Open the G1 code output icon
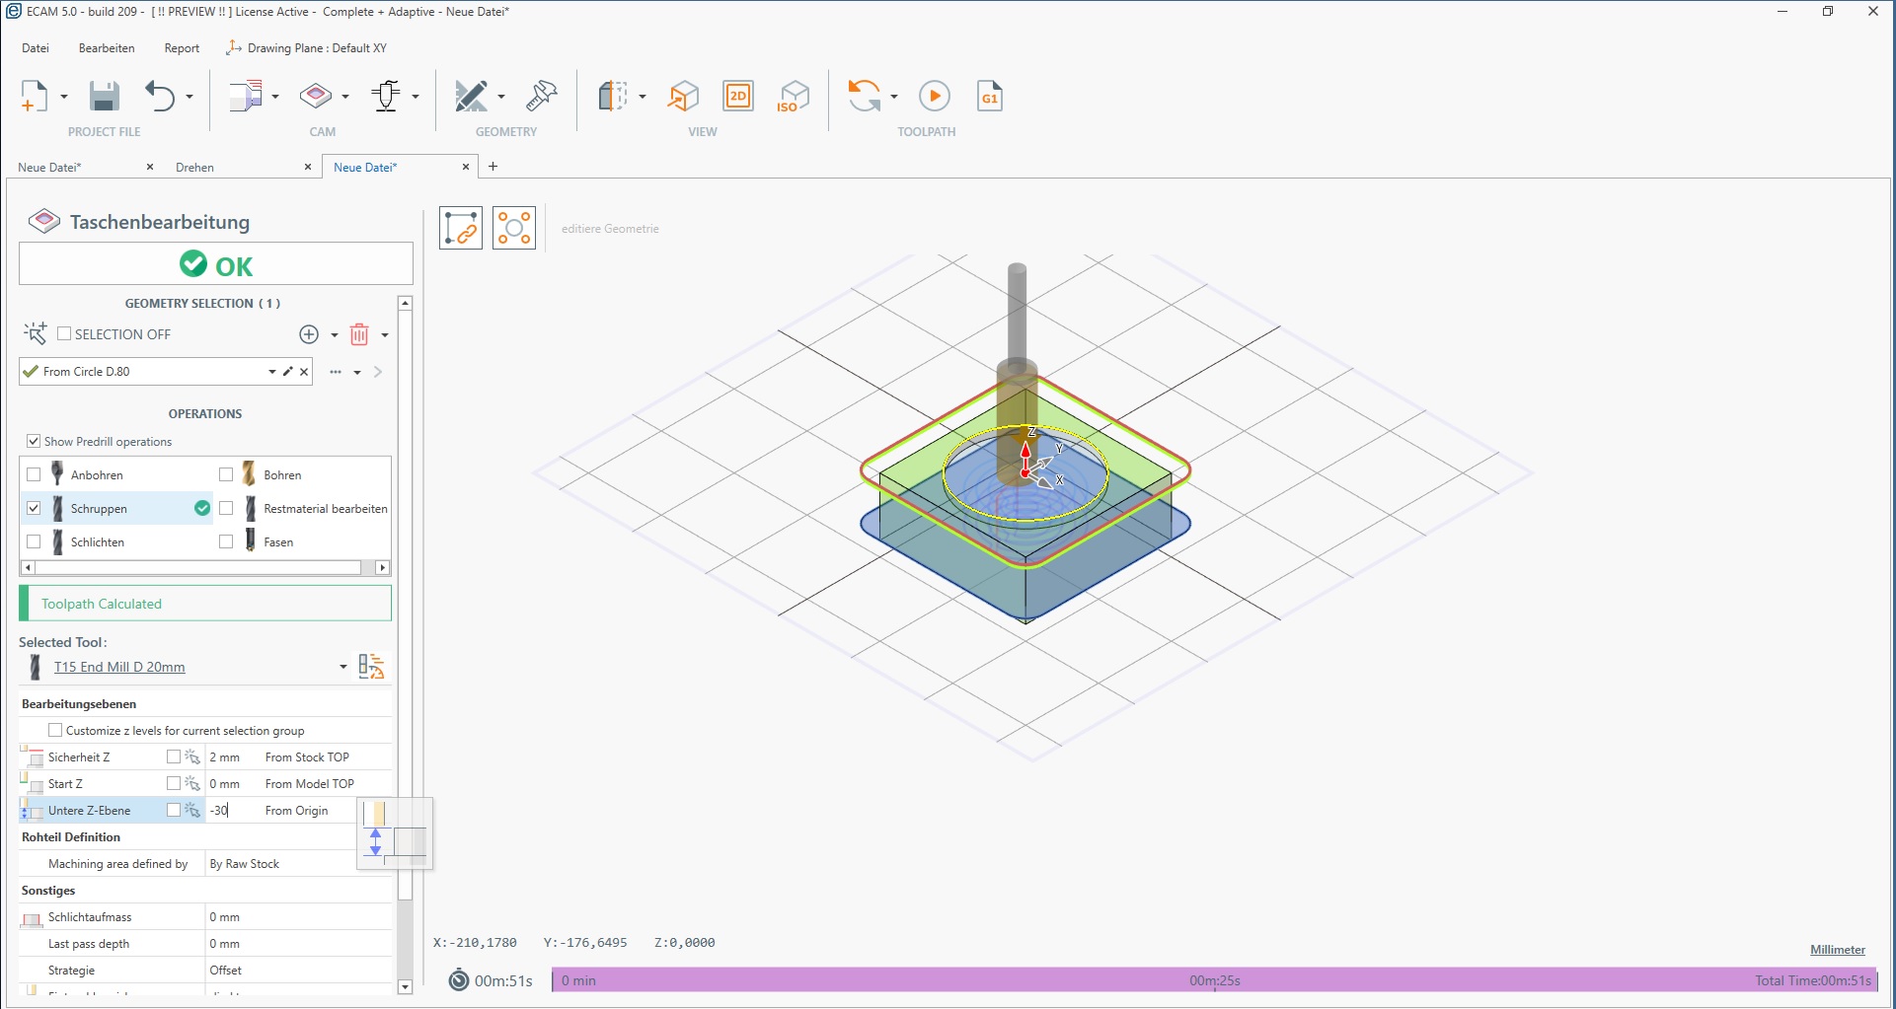This screenshot has height=1009, width=1896. click(989, 97)
